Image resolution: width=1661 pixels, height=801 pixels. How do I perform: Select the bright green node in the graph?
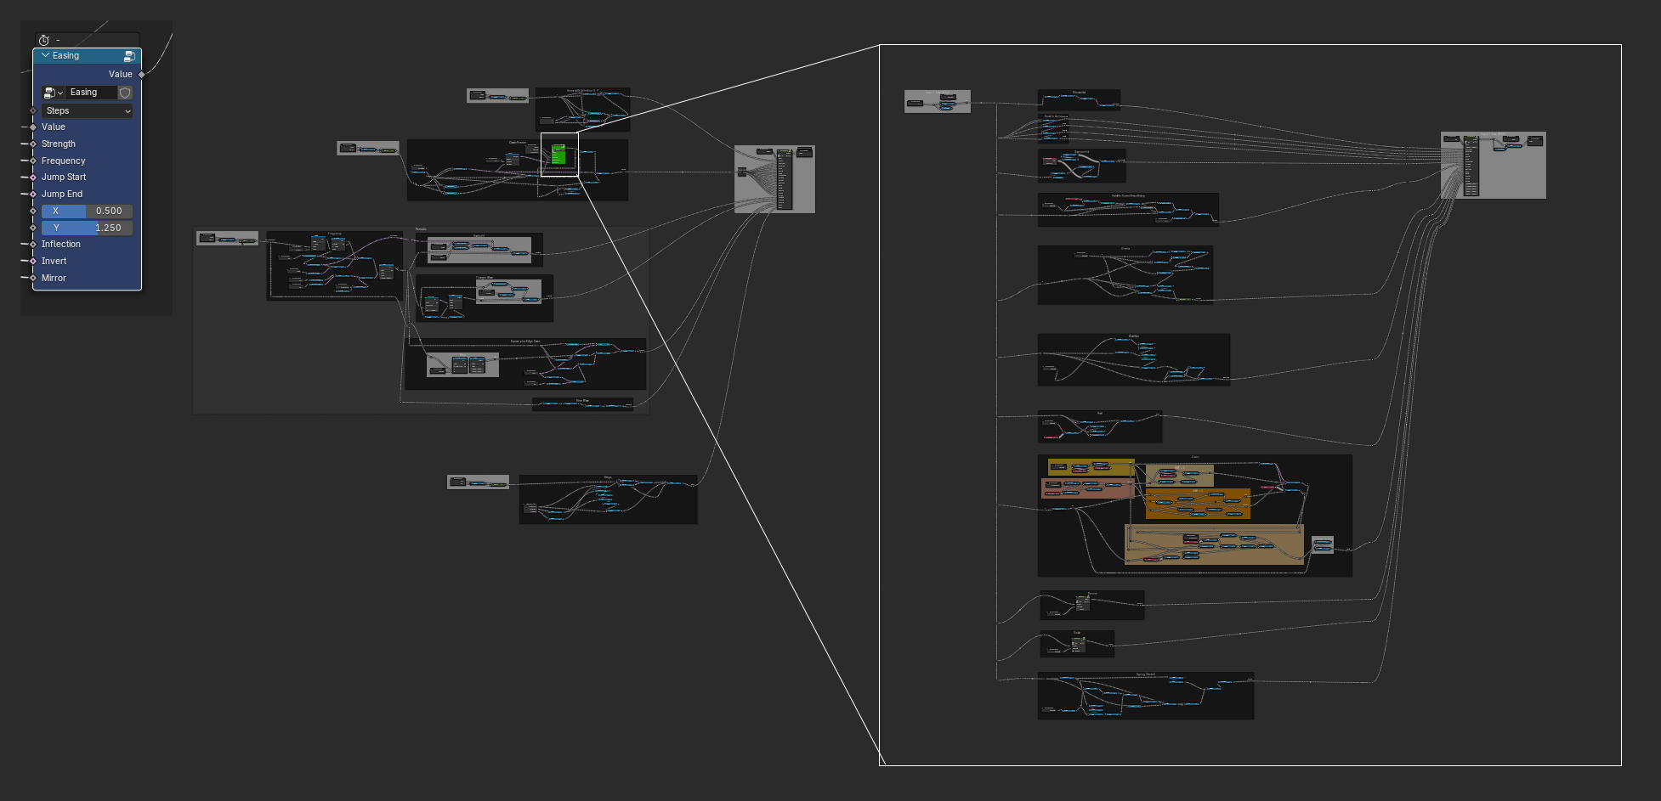tap(558, 154)
